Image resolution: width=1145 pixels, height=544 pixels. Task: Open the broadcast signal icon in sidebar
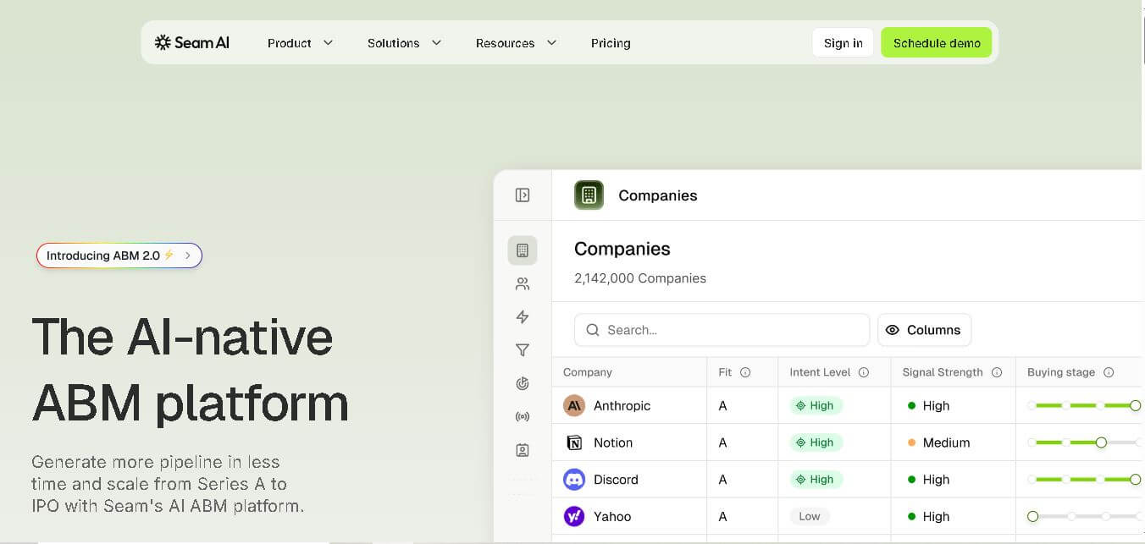click(x=523, y=417)
